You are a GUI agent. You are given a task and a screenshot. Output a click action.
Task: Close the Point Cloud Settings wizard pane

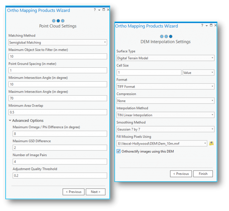pos(108,10)
